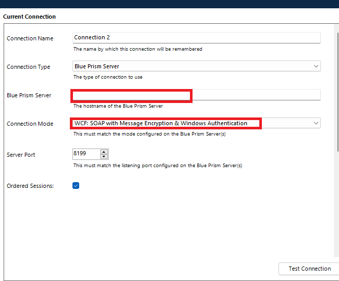Click 'This must match the listening port' hint
Image resolution: width=339 pixels, height=281 pixels.
click(158, 166)
